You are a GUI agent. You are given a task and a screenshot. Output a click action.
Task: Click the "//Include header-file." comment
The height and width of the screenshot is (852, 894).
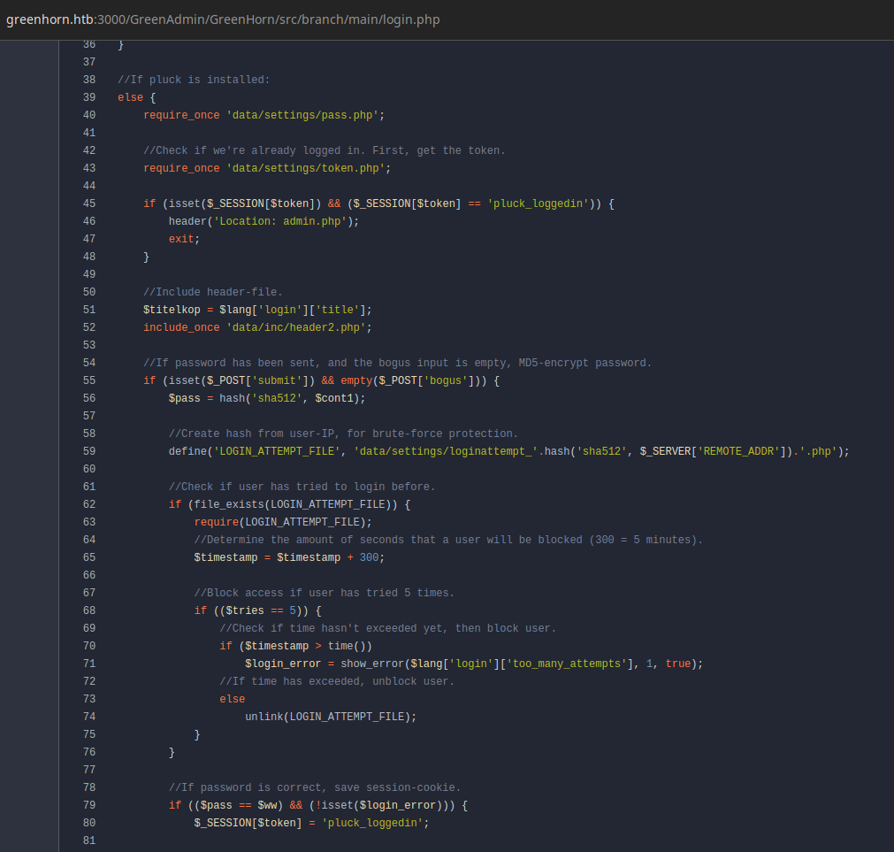[213, 292]
